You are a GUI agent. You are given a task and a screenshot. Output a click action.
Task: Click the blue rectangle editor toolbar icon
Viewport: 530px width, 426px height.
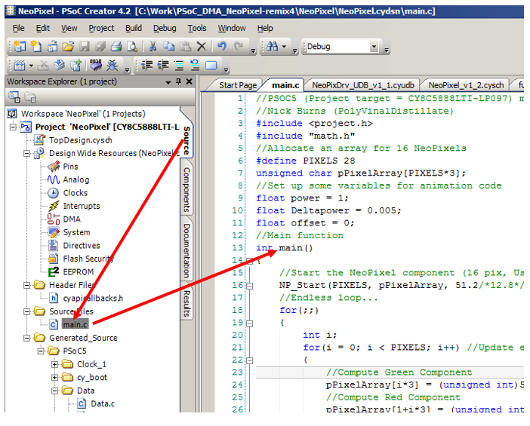pos(211,66)
